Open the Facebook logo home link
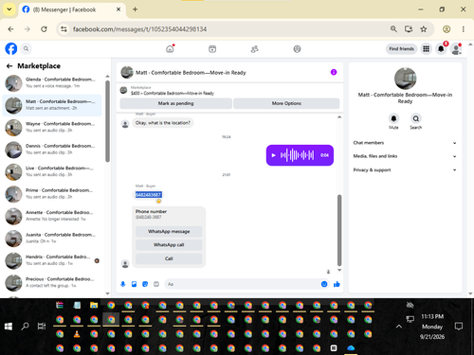 point(11,49)
